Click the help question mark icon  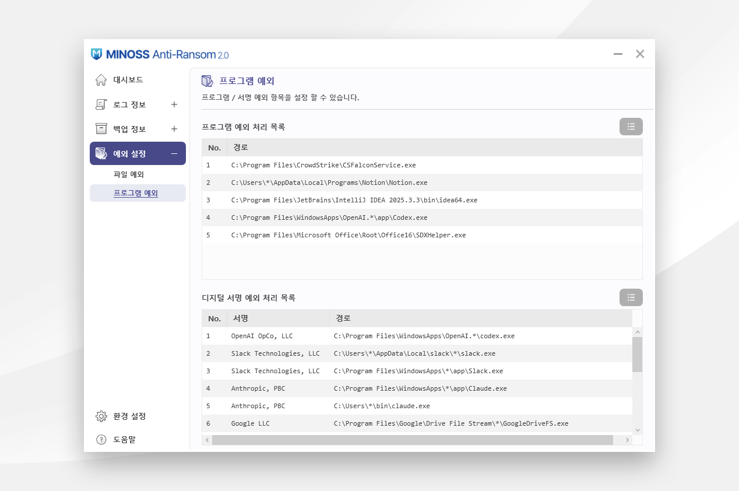101,439
